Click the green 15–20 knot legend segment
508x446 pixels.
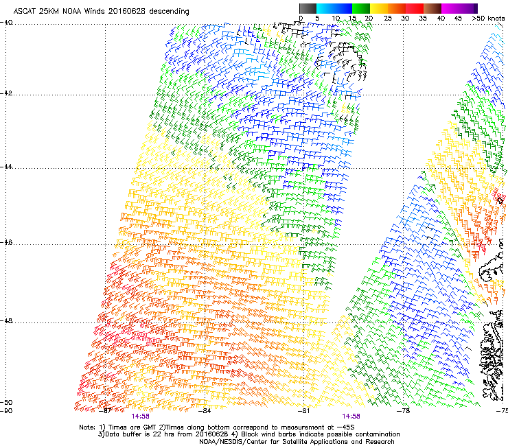click(x=361, y=8)
